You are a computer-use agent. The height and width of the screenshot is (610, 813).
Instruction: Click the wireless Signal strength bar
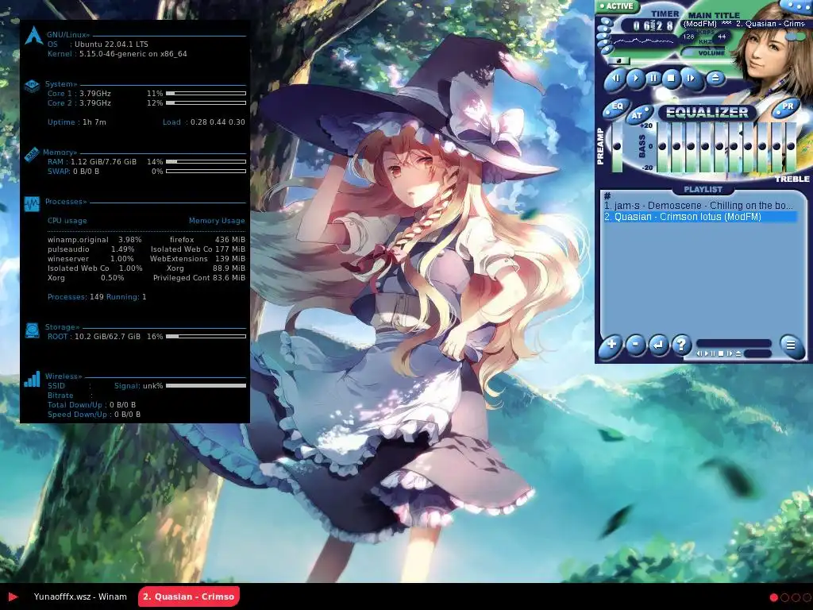[206, 386]
